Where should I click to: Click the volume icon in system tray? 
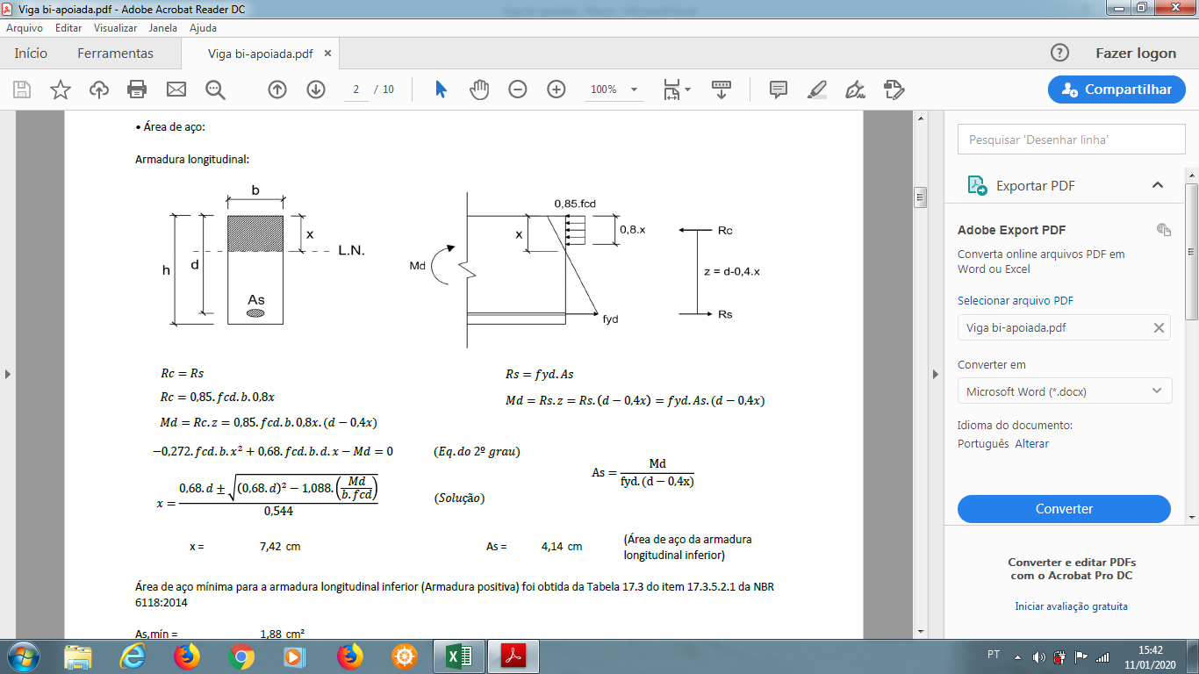click(x=1039, y=656)
